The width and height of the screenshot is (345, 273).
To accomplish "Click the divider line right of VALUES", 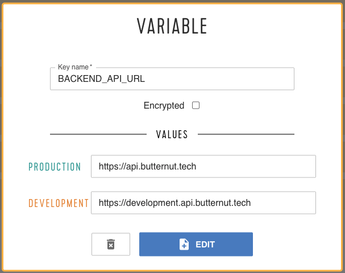I will pos(246,134).
